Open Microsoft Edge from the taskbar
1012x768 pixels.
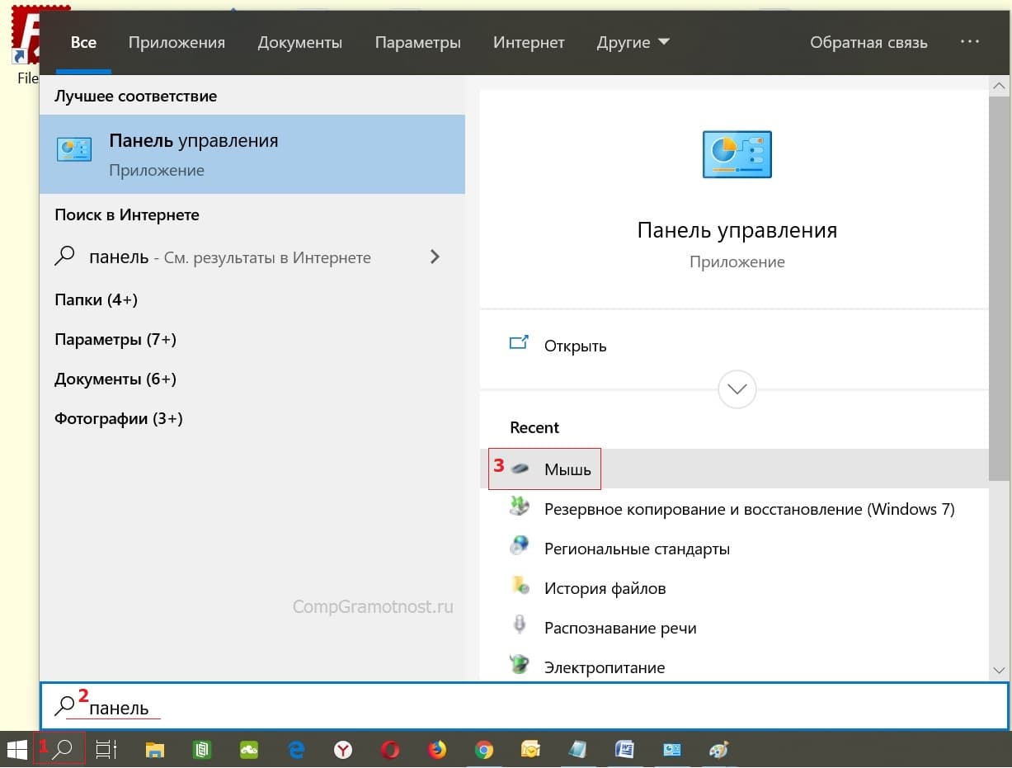296,750
